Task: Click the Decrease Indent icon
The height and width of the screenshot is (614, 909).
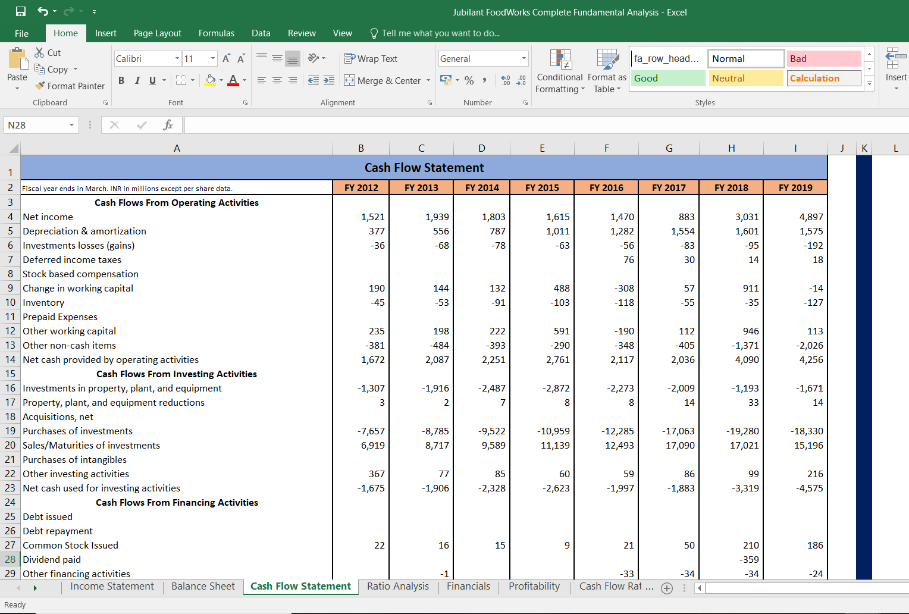Action: (314, 80)
